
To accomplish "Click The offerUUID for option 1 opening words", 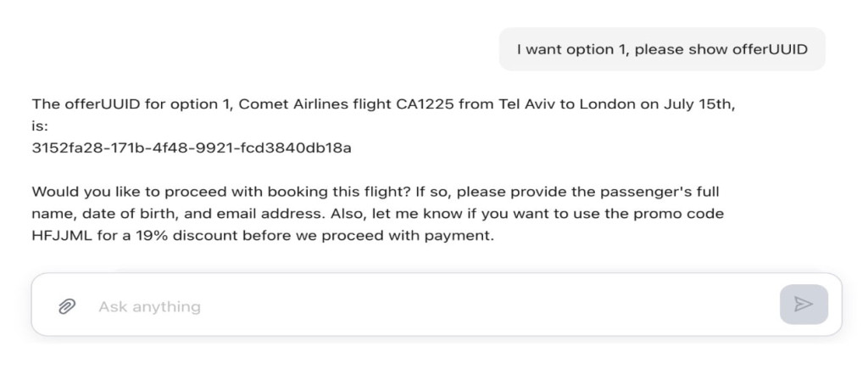I will [x=132, y=104].
